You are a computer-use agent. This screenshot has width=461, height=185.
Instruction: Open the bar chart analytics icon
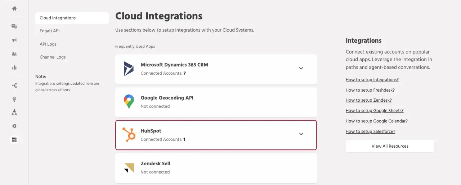tap(14, 68)
